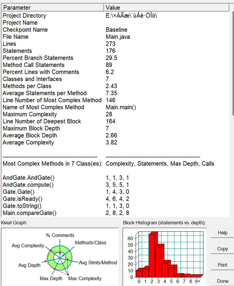Select Most Complex Methods in 7 Classes row
Viewport: 234px width, 286px height.
click(115, 164)
